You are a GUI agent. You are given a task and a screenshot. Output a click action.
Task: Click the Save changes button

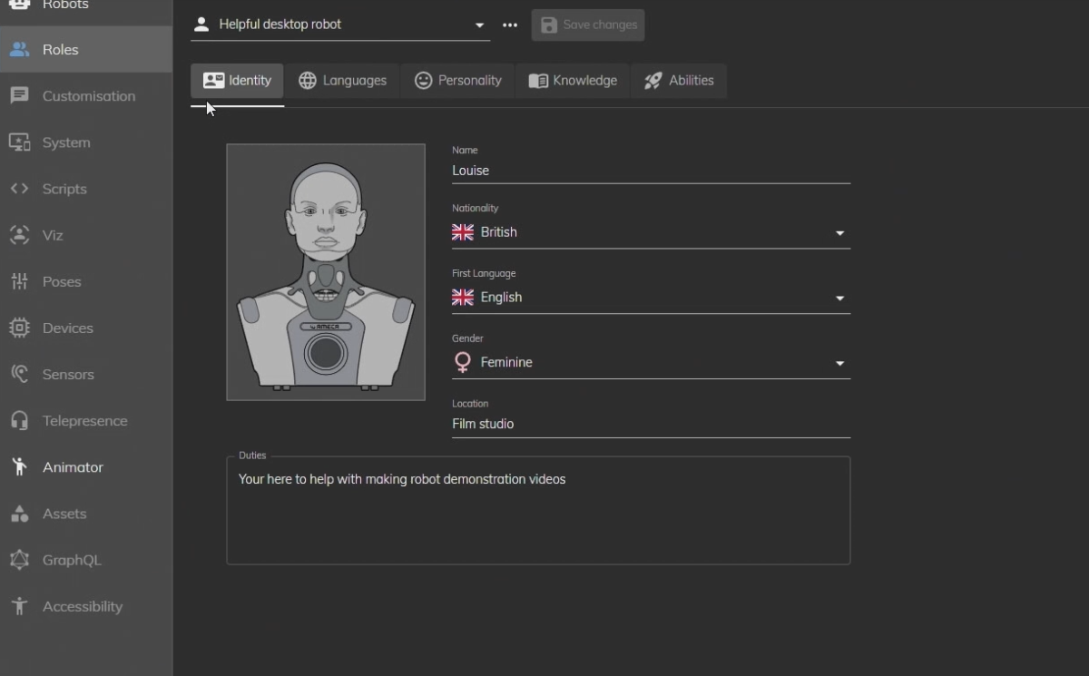(x=588, y=25)
